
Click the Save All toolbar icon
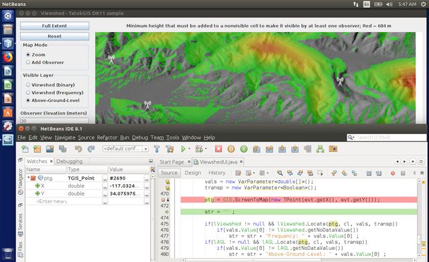tap(62, 149)
